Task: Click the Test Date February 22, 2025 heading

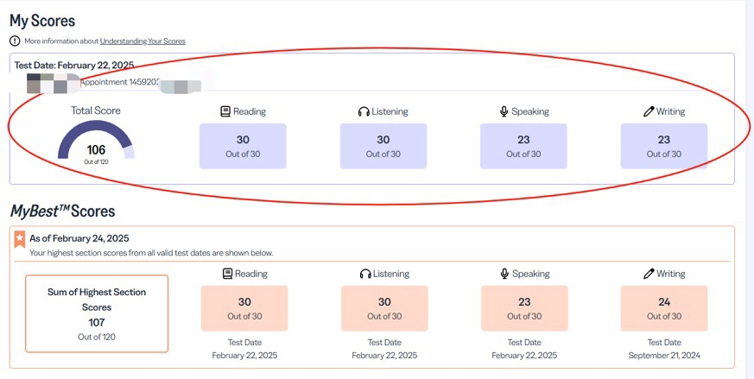Action: pos(73,65)
